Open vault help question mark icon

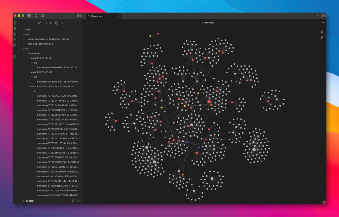point(74,201)
